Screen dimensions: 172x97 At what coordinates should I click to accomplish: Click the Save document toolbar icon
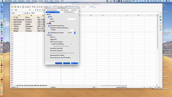(18, 7)
